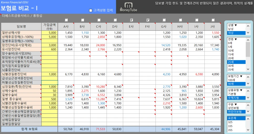Select 90세 insurance period
The width and height of the screenshot is (254, 134).
[x=236, y=84]
